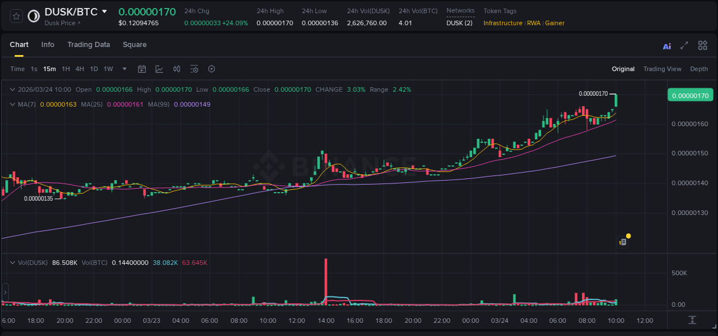The width and height of the screenshot is (718, 336).
Task: Collapse the OHLC info row chevron
Action: tap(13, 89)
